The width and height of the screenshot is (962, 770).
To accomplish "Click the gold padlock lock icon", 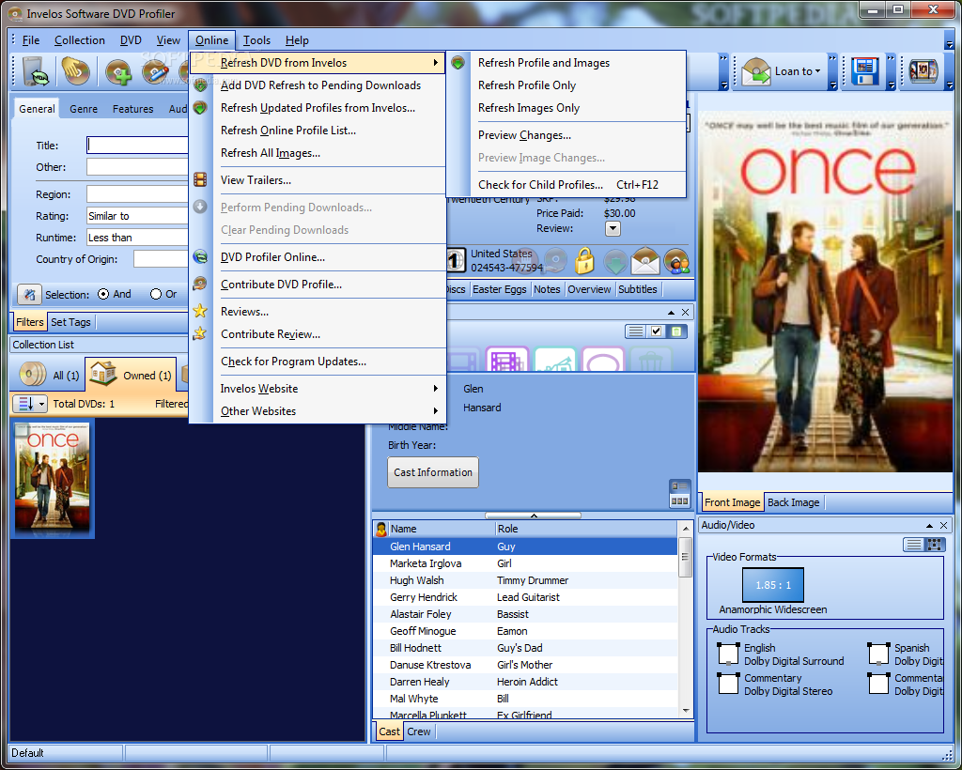I will [584, 261].
